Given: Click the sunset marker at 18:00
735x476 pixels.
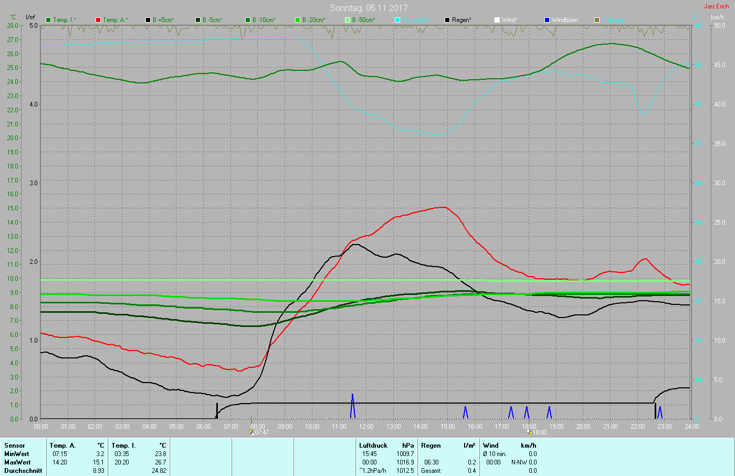Looking at the screenshot, I should pos(529,432).
